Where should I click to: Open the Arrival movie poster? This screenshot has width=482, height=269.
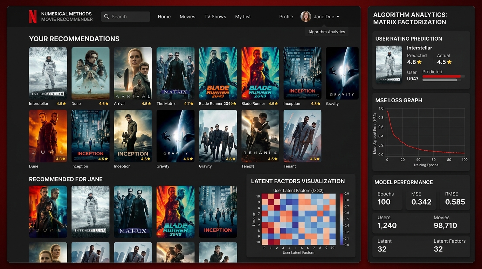[133, 73]
